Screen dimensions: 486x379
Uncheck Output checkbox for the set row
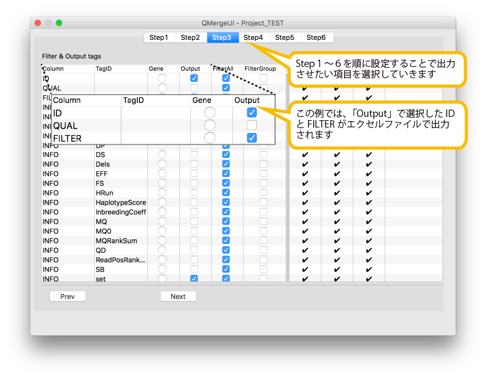[194, 279]
